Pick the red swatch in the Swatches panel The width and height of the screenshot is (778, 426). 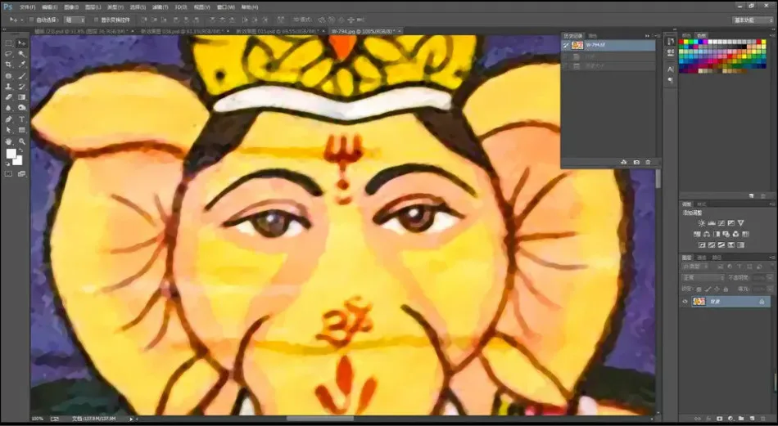[x=682, y=42]
